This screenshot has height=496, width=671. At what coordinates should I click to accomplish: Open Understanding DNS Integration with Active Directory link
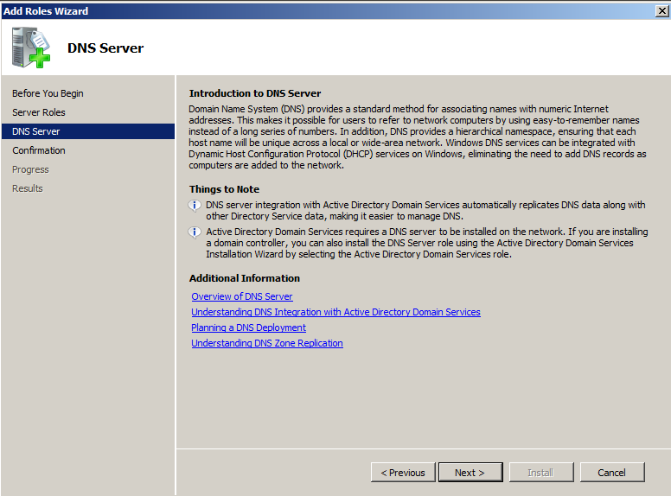click(335, 312)
